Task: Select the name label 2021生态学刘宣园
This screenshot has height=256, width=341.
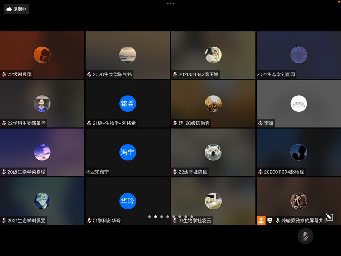Action: (276, 74)
